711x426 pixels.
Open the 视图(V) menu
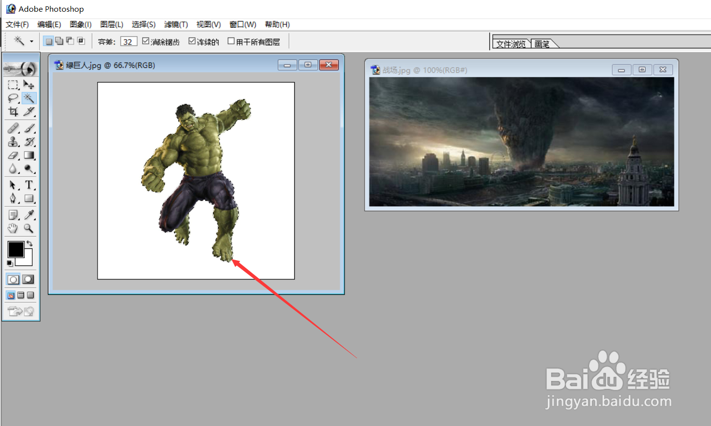[208, 24]
